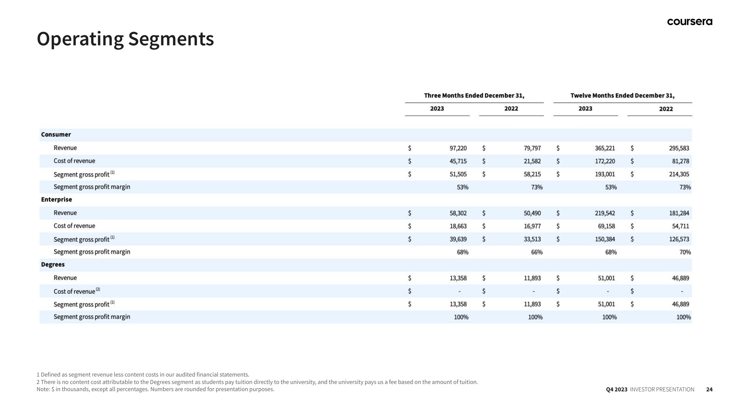Click Consumer cost of revenue 81,278

click(x=681, y=161)
